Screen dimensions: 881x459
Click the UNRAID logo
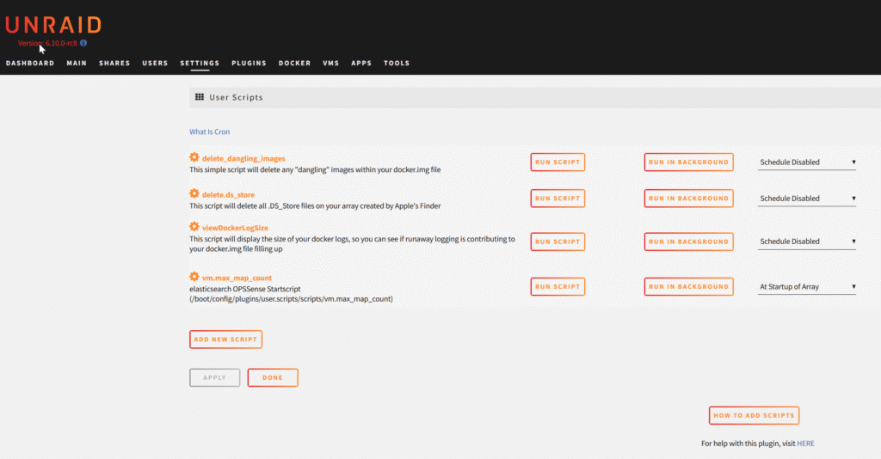pyautogui.click(x=53, y=24)
